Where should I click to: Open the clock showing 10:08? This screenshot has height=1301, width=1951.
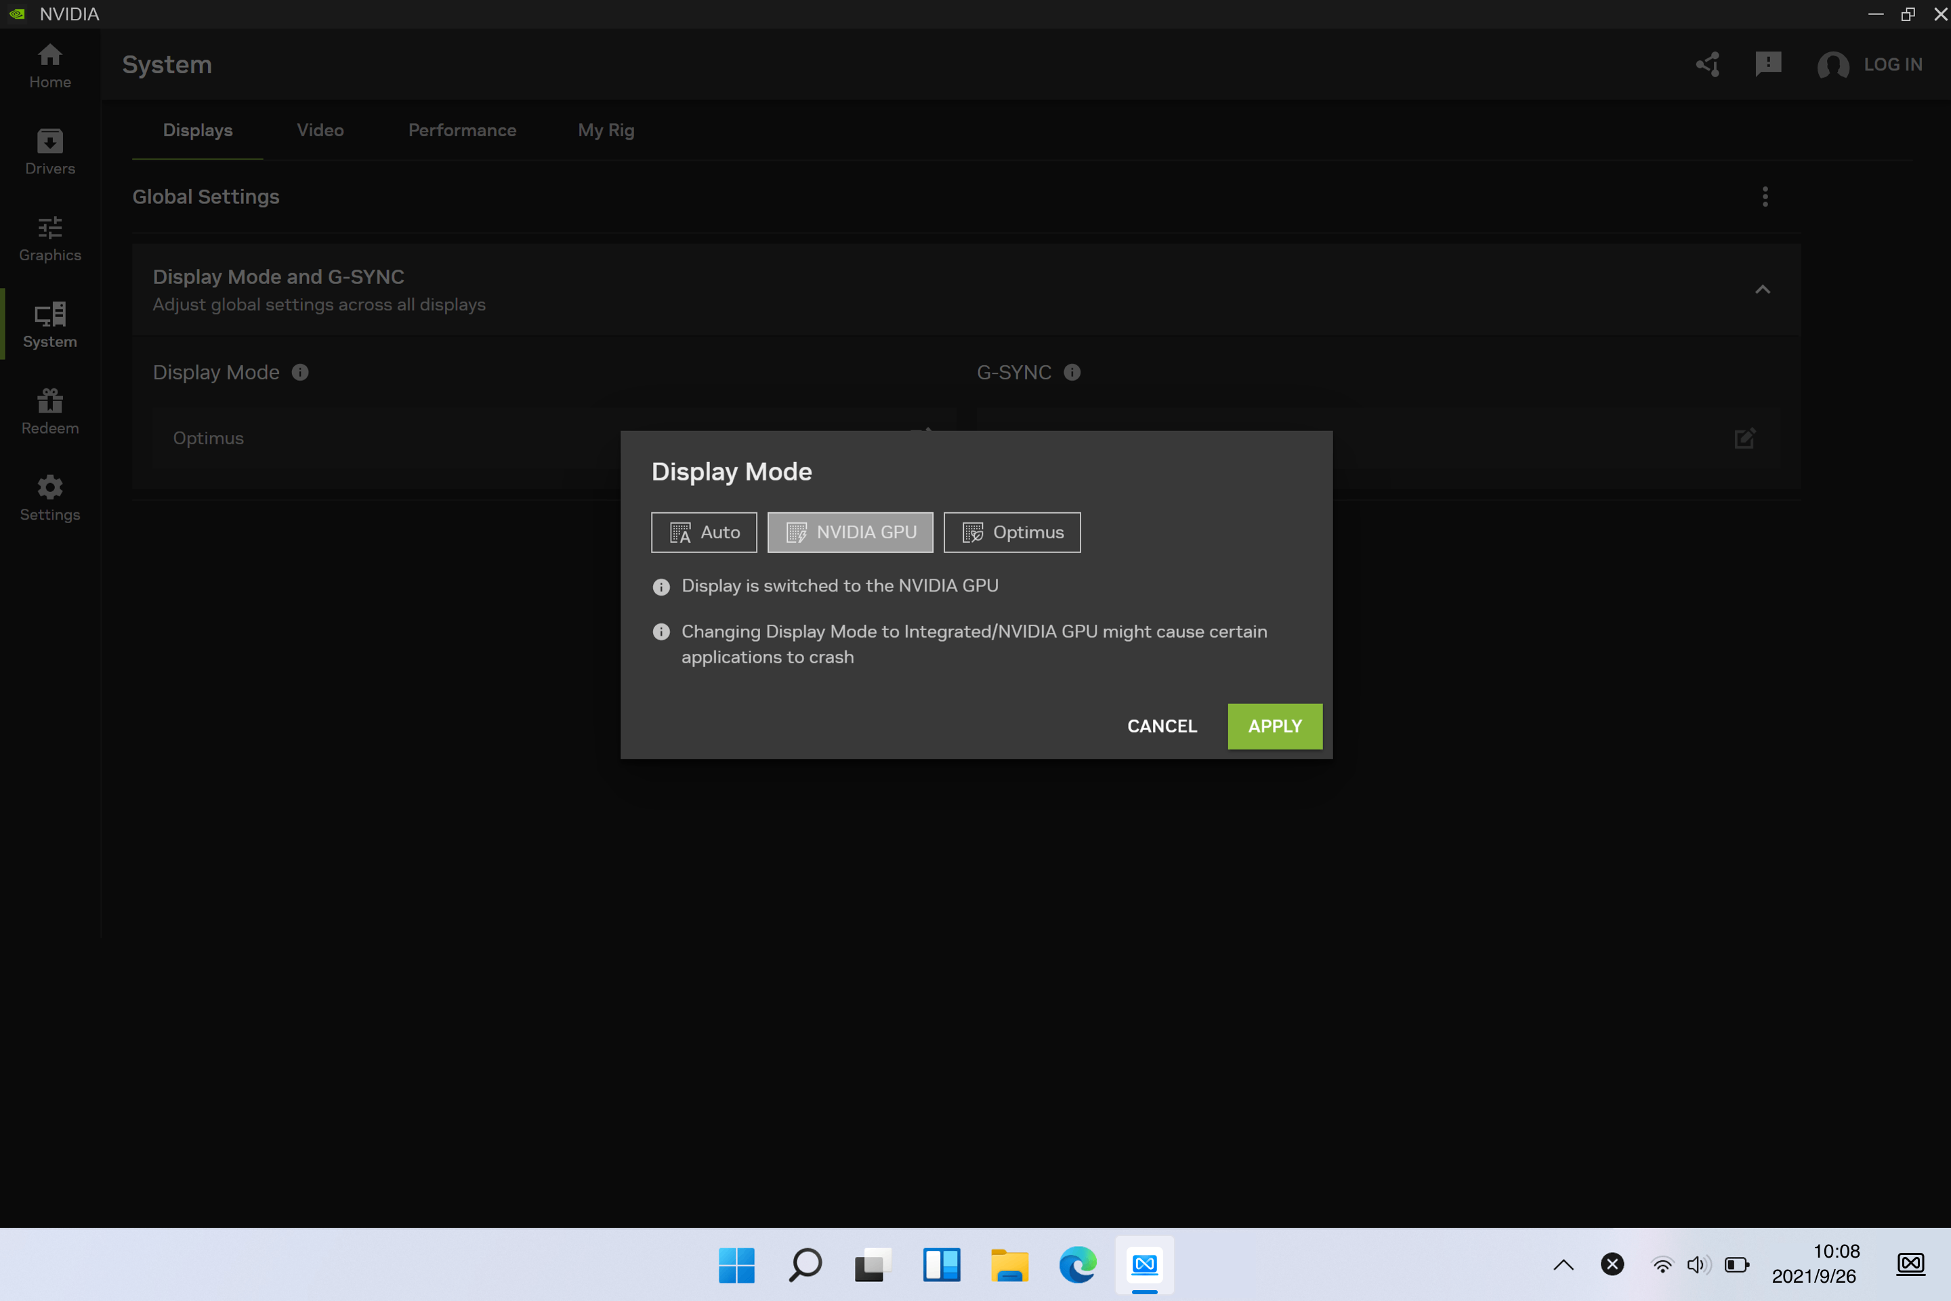[x=1817, y=1264]
